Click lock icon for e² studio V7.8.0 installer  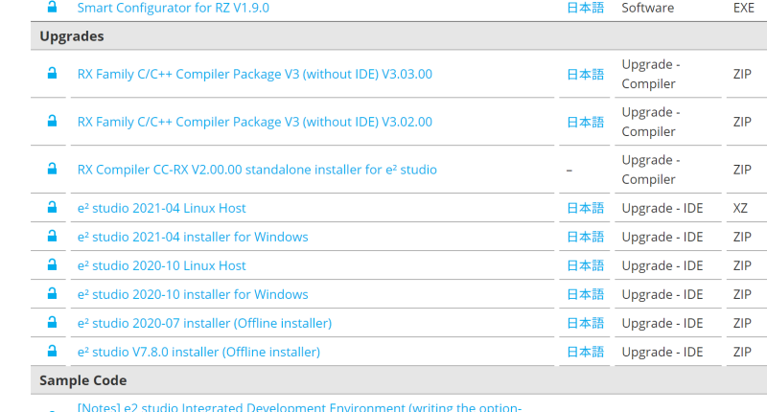pyautogui.click(x=52, y=352)
